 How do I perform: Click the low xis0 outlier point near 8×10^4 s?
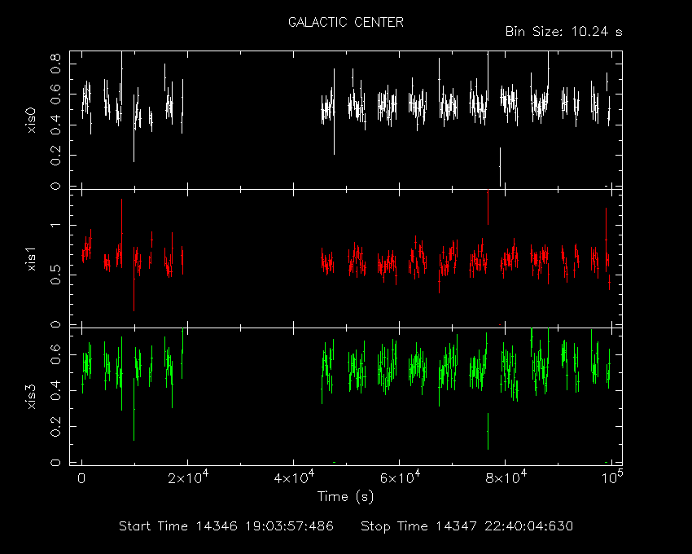[x=500, y=166]
